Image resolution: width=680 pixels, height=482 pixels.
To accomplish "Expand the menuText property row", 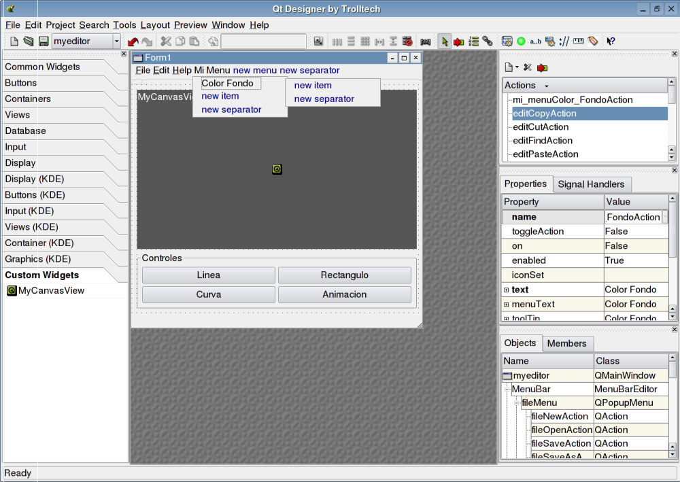I will [x=506, y=305].
